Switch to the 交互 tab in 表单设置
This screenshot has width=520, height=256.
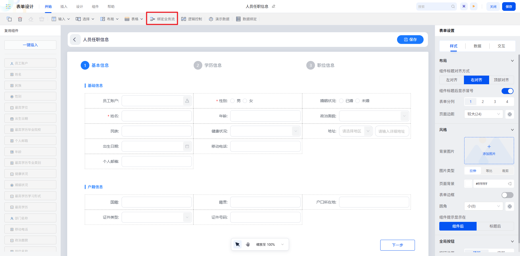(x=501, y=46)
